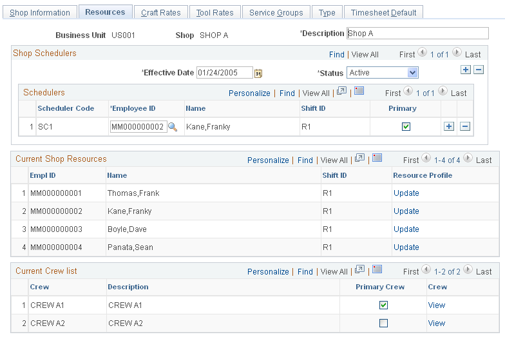505x337 pixels.
Task: Delete scheduler SC1 row
Action: 465,126
